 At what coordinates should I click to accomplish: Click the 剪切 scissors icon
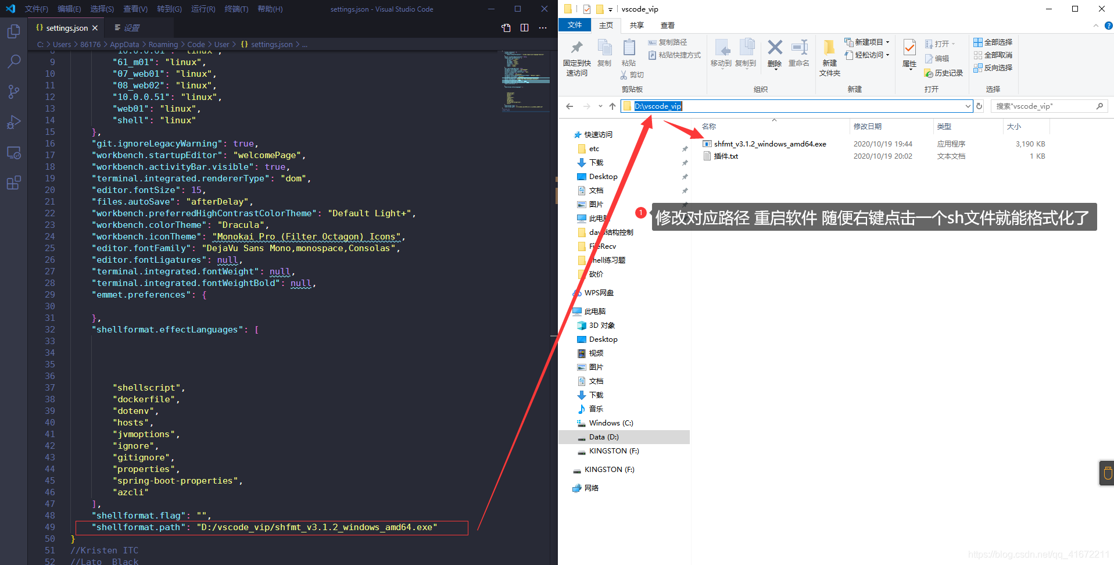click(624, 75)
